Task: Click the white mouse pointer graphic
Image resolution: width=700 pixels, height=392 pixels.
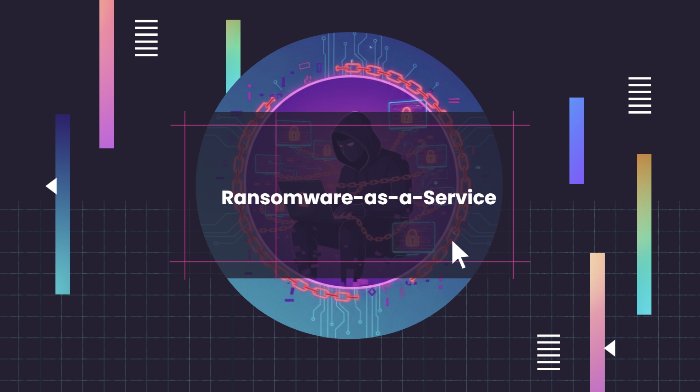Action: 459,255
